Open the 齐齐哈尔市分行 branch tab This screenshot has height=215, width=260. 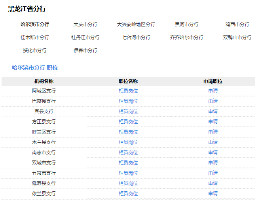pos(186,38)
